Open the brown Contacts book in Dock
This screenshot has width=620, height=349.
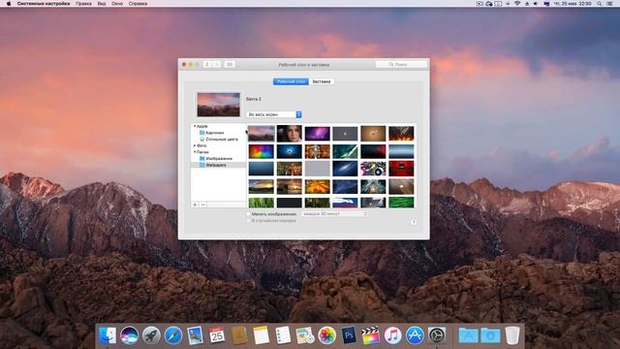click(239, 335)
